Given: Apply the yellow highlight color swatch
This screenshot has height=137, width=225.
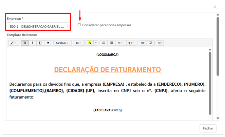Looking at the screenshot, I should point(90,43).
